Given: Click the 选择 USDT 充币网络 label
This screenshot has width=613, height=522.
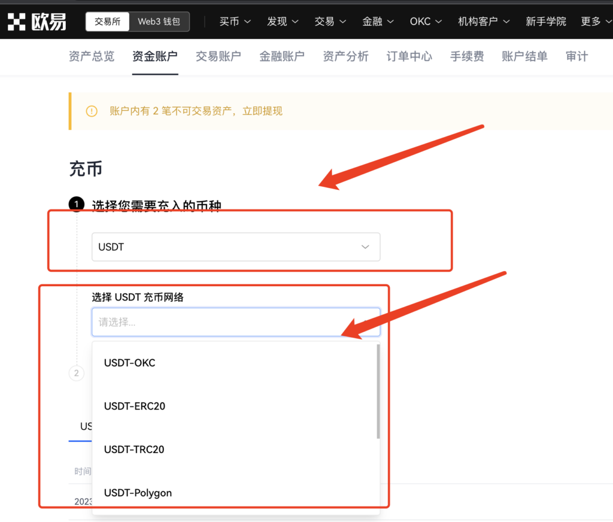Looking at the screenshot, I should (x=138, y=297).
